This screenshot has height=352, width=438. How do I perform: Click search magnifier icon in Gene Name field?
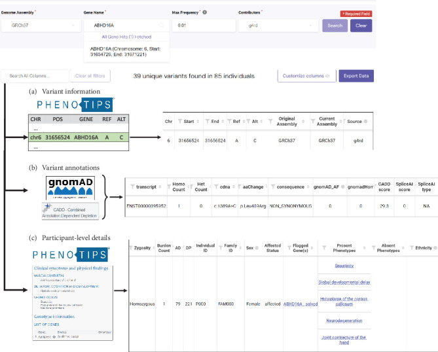161,26
